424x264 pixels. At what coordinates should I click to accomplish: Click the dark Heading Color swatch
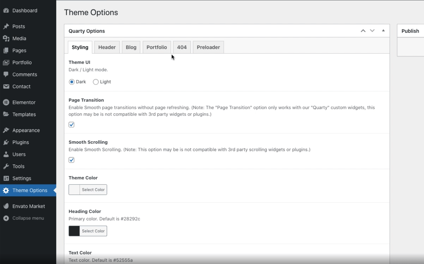click(x=74, y=231)
